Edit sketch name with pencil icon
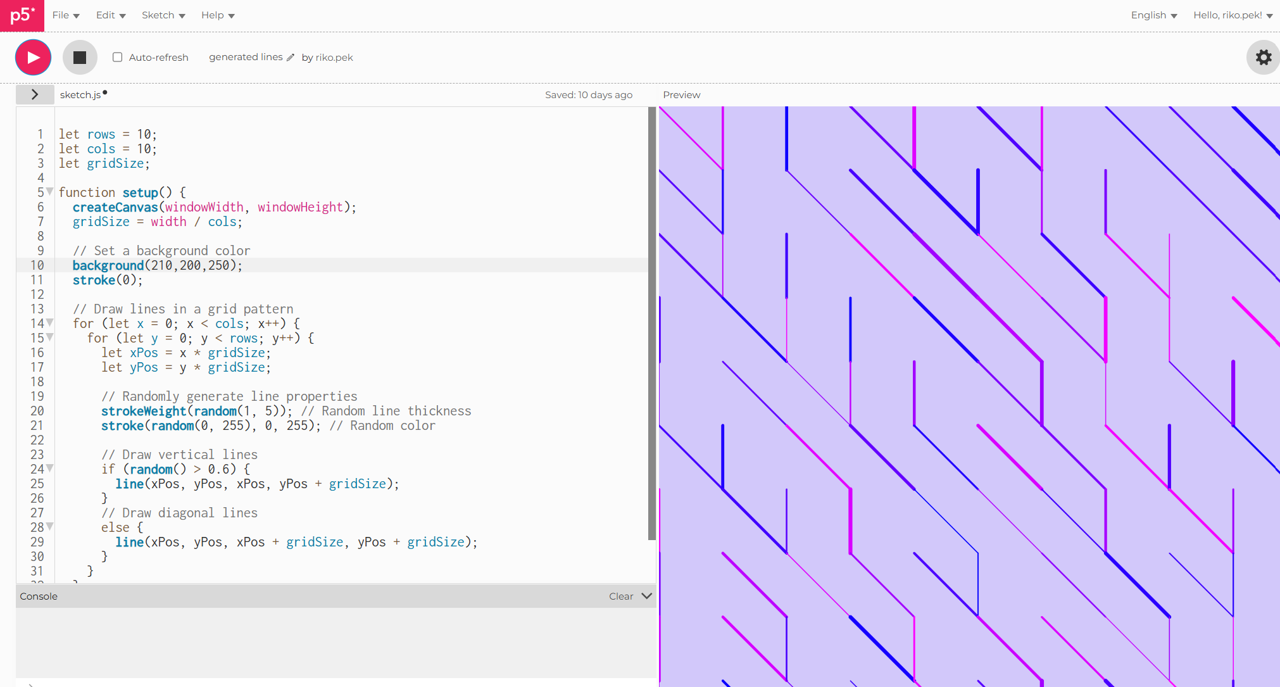This screenshot has height=687, width=1280. click(291, 58)
